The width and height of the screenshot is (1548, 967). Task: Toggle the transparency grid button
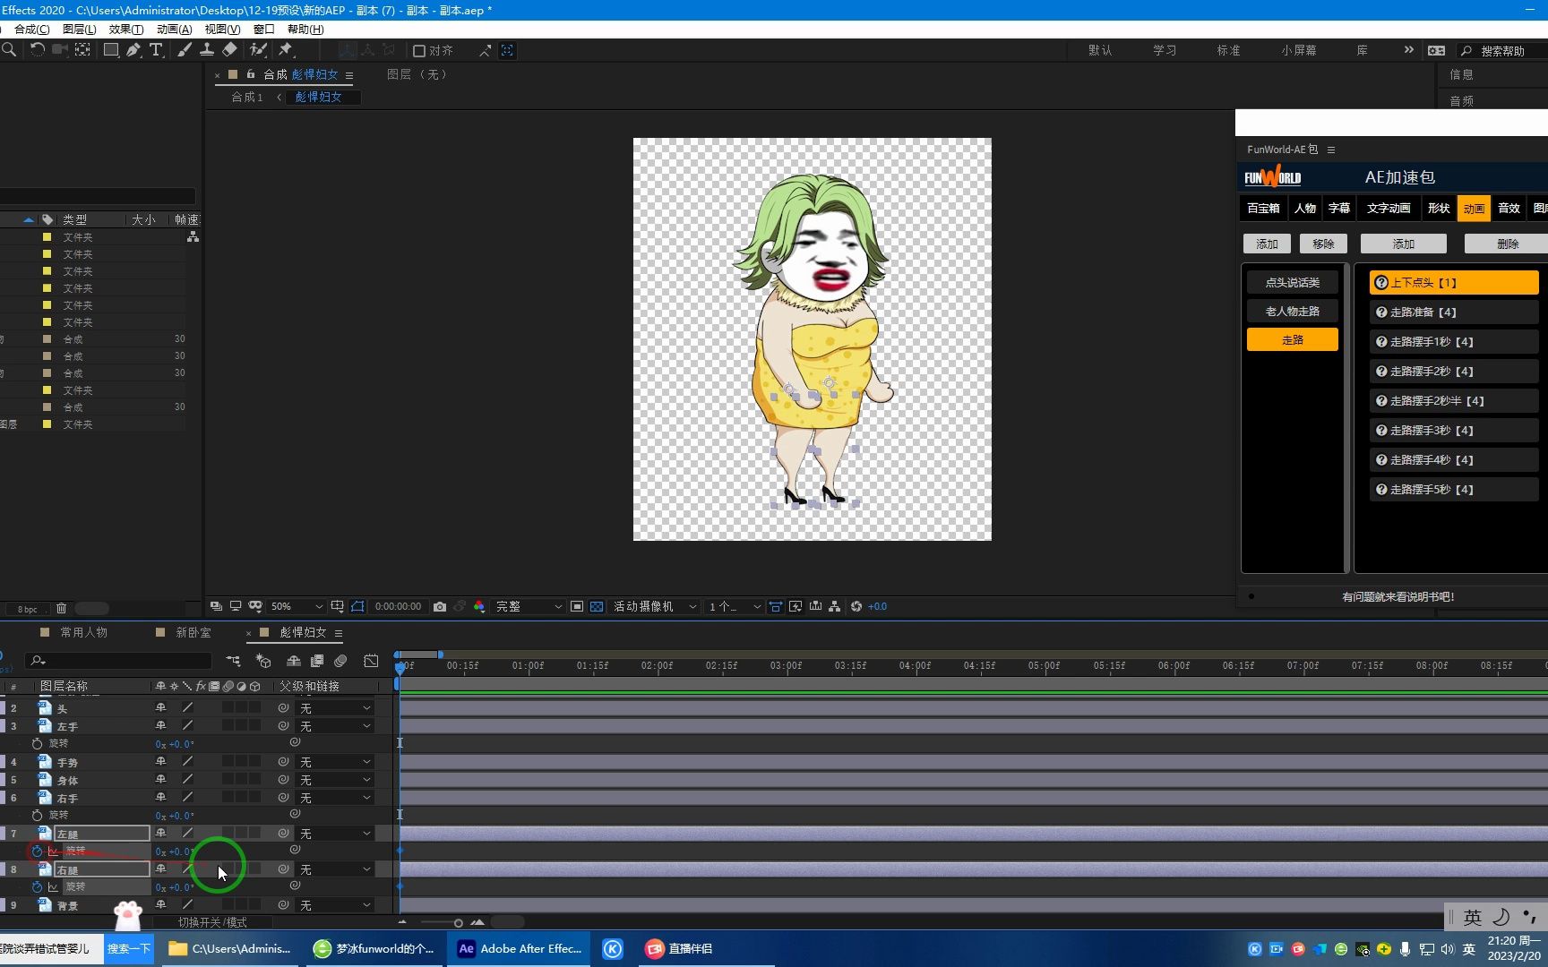[x=597, y=607]
